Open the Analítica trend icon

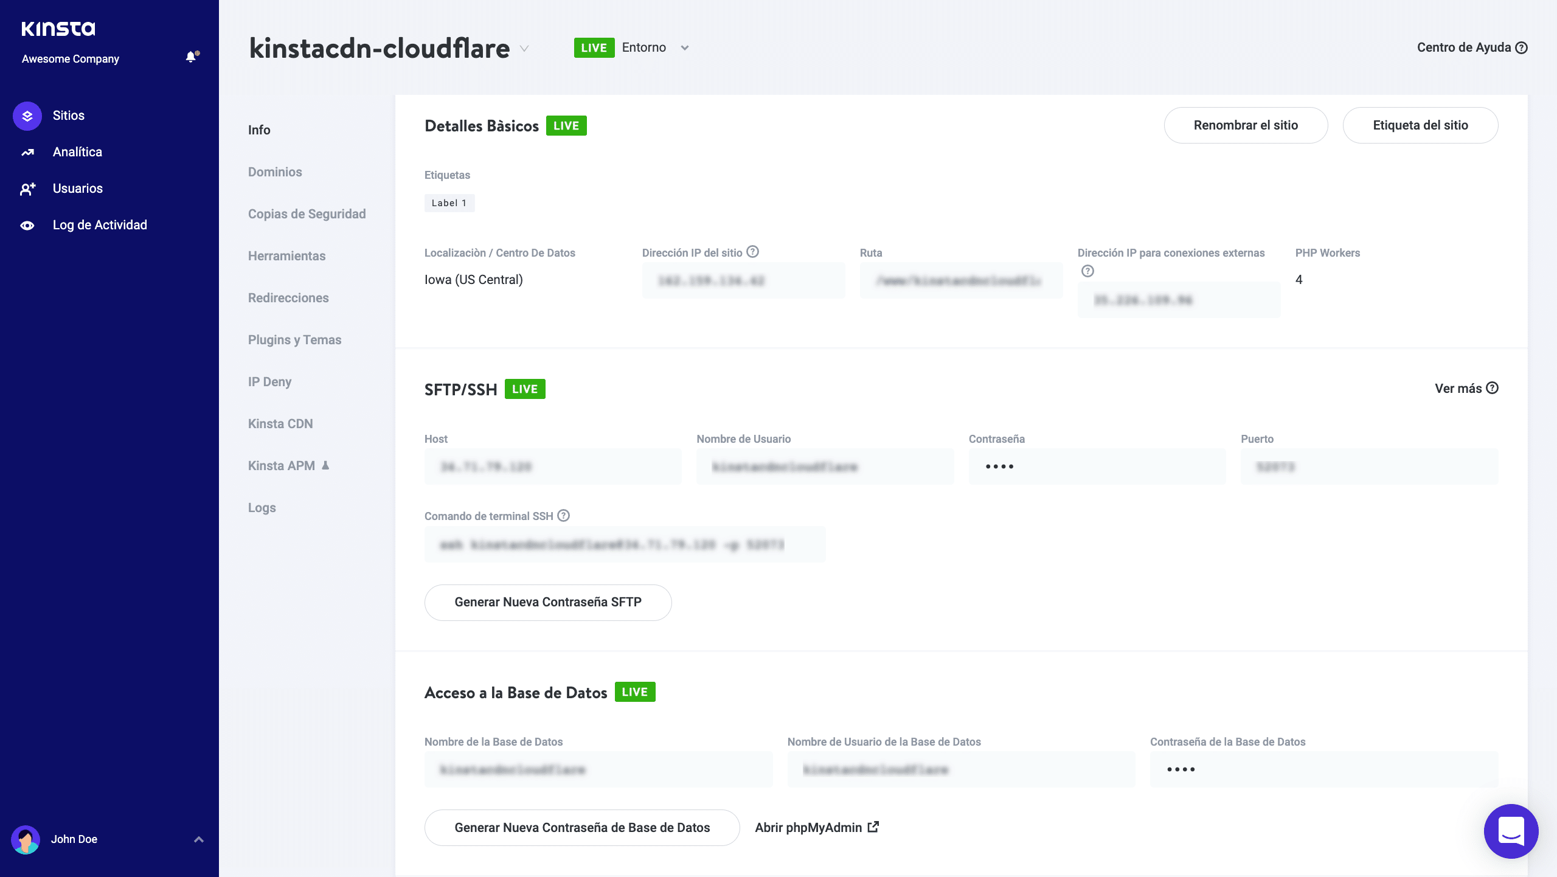click(27, 152)
